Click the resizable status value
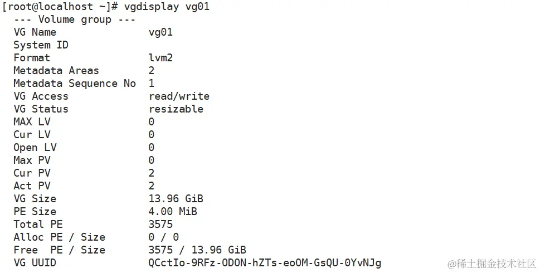This screenshot has width=540, height=273. point(176,109)
